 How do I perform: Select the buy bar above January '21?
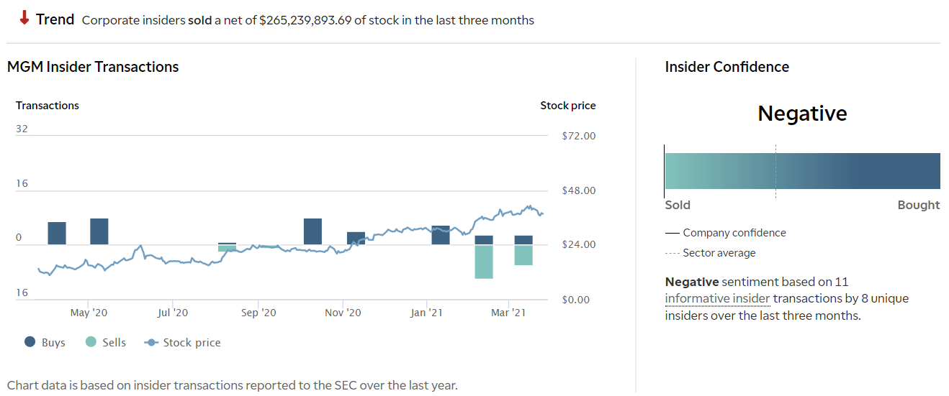(441, 235)
